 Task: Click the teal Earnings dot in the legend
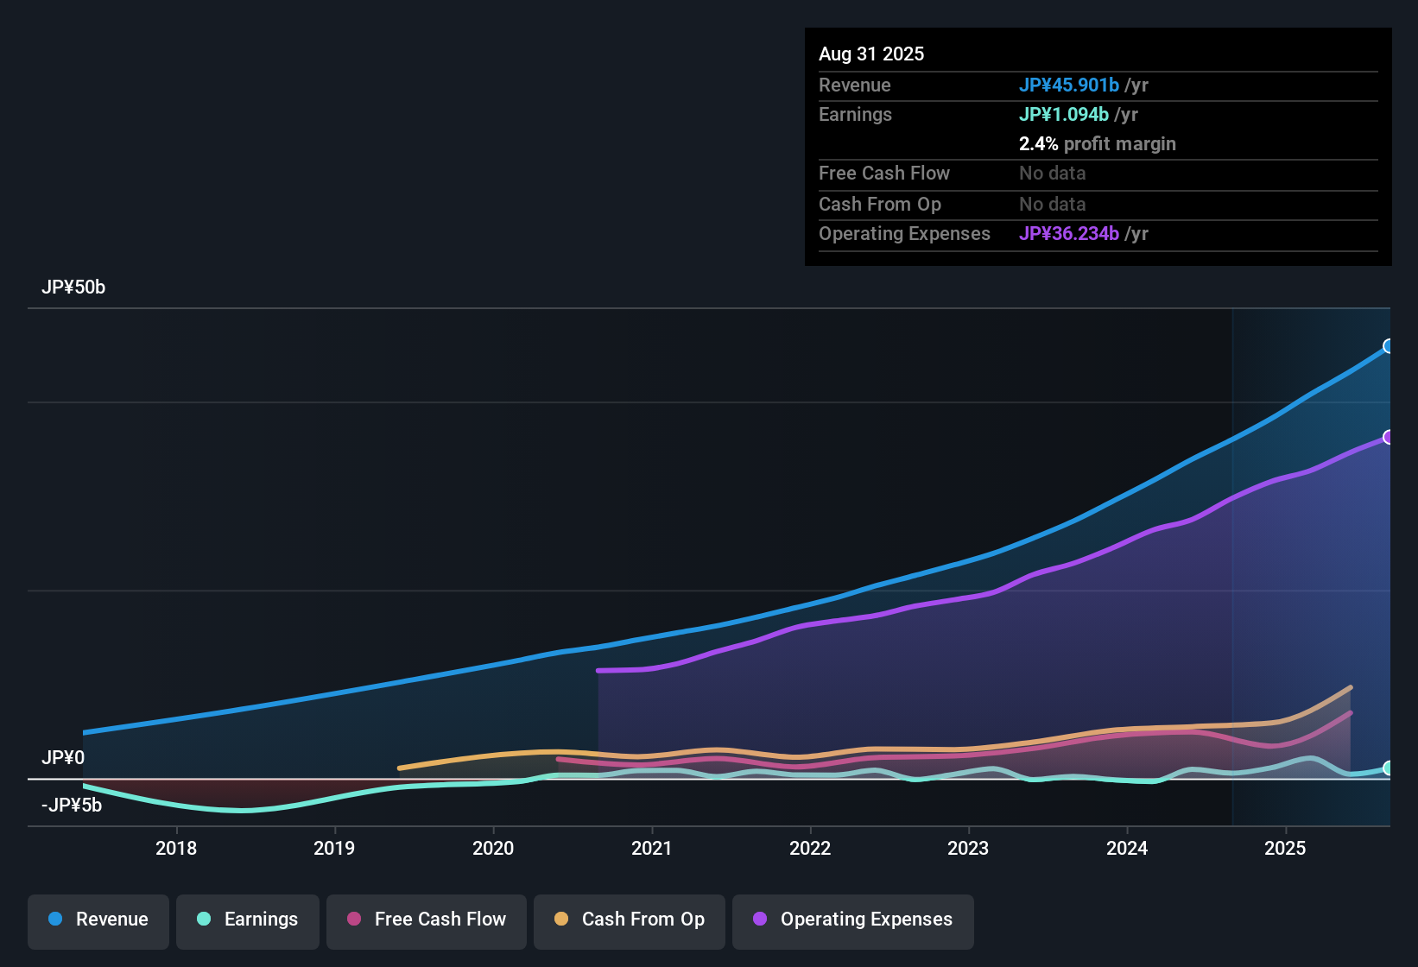click(204, 920)
